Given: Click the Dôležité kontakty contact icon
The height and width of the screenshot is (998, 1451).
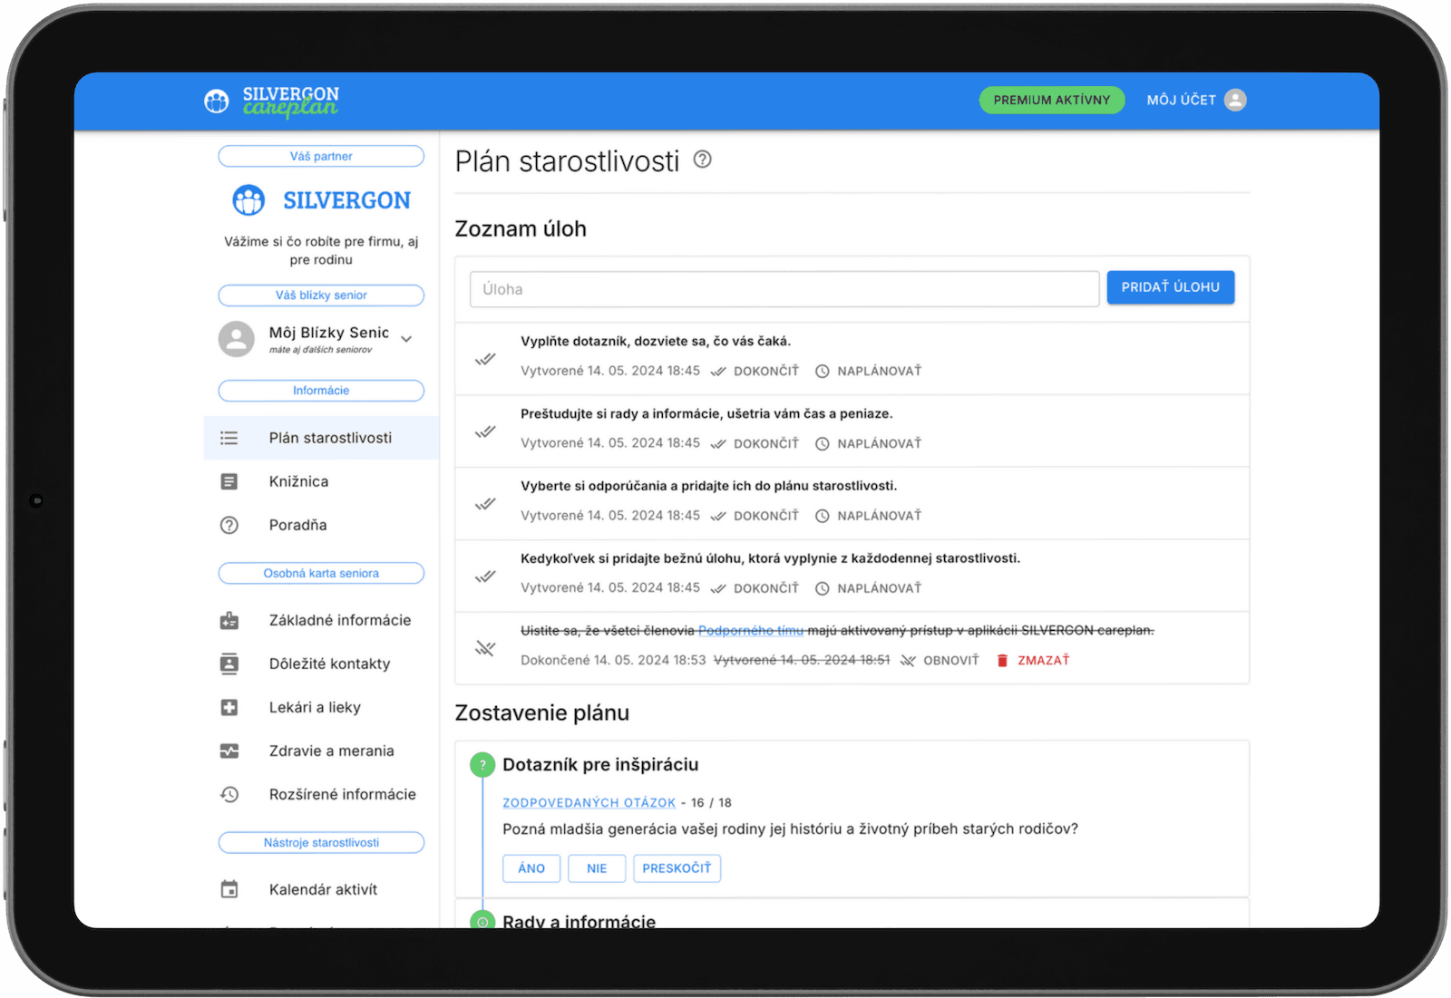Looking at the screenshot, I should (x=229, y=664).
